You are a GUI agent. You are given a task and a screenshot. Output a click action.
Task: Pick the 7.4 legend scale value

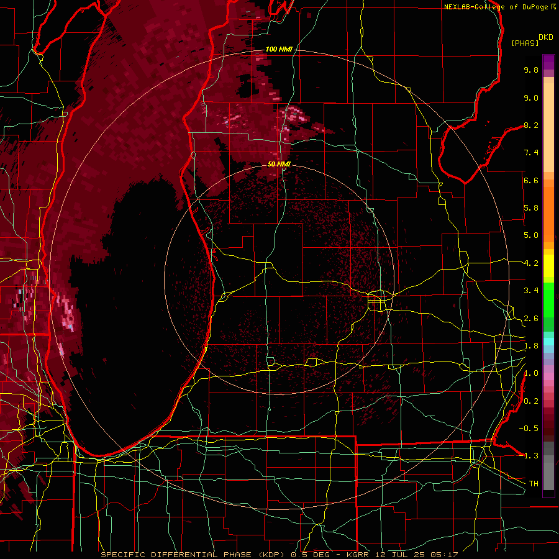pyautogui.click(x=531, y=153)
